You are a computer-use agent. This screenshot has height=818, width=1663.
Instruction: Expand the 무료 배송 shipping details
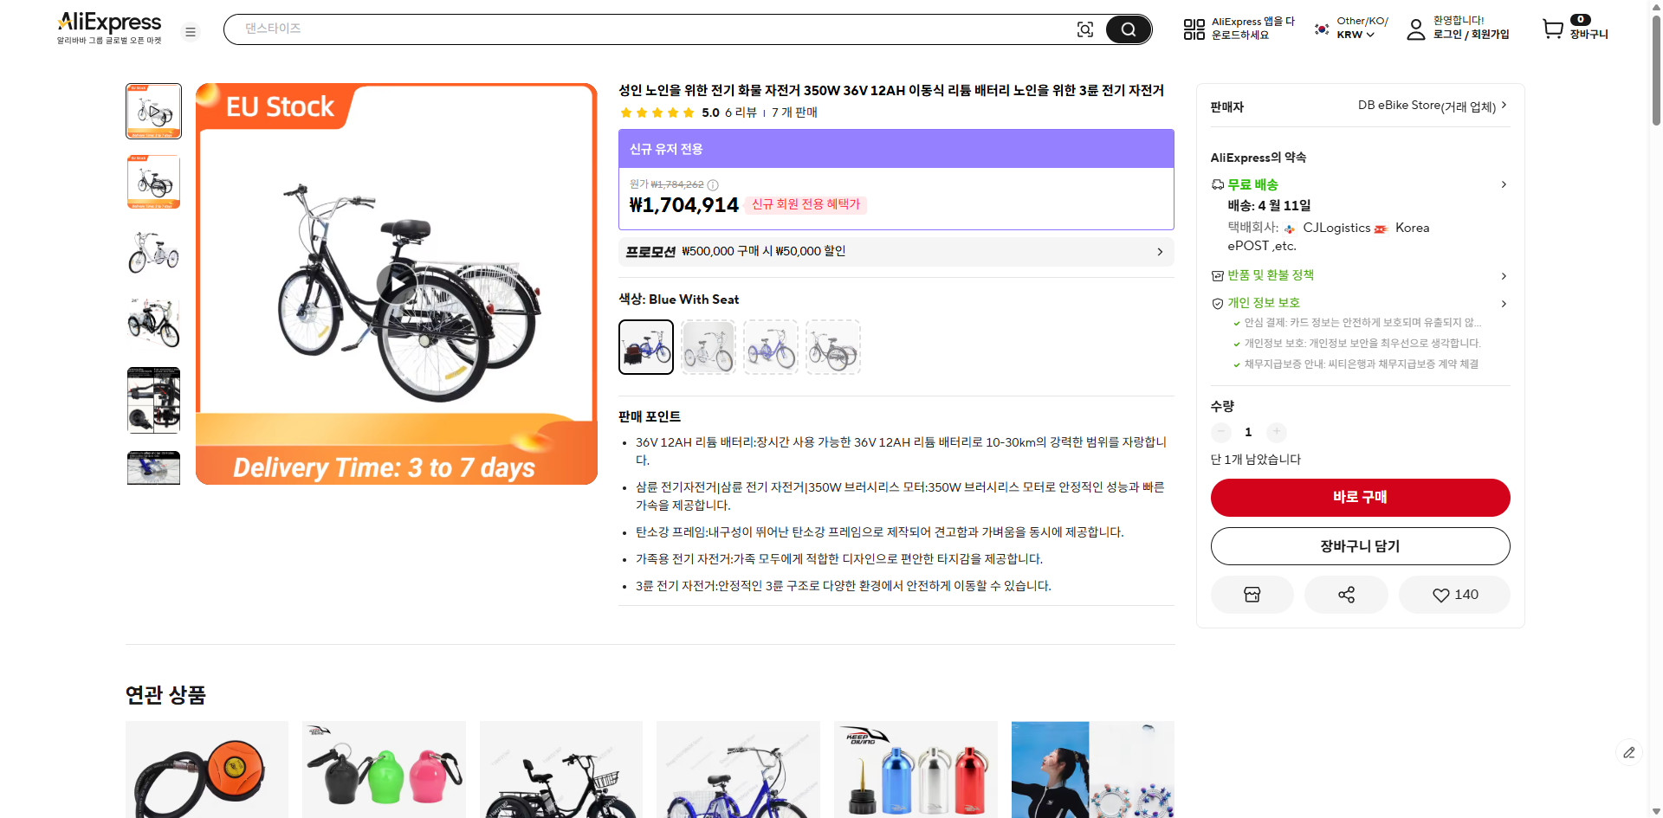point(1504,184)
